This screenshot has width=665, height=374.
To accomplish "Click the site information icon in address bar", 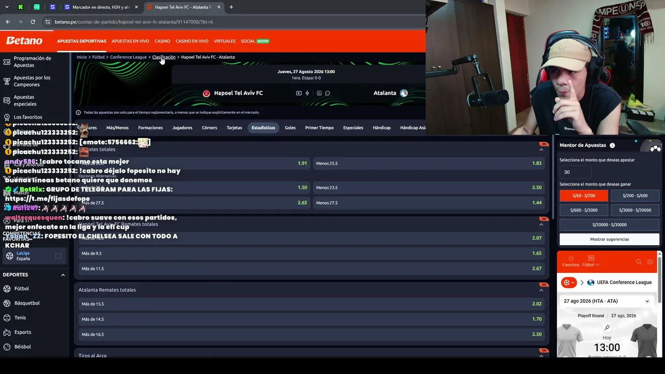I will coord(48,22).
